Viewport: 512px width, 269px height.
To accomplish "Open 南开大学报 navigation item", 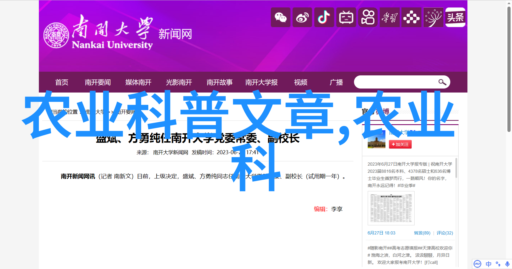I will tap(261, 83).
